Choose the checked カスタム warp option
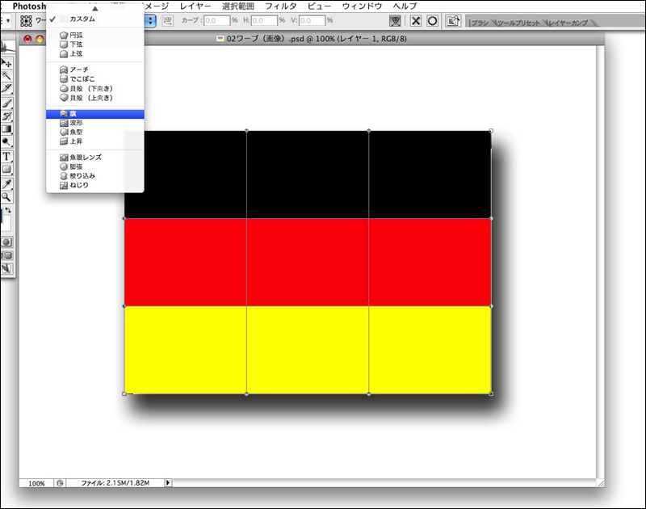The image size is (646, 509). (x=82, y=19)
